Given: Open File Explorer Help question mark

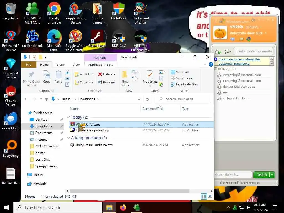Looking at the screenshot, I should pos(211,64).
